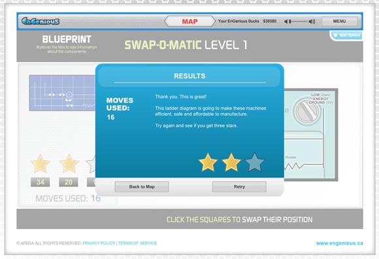
Task: Click the Back to Map button
Action: tap(142, 186)
